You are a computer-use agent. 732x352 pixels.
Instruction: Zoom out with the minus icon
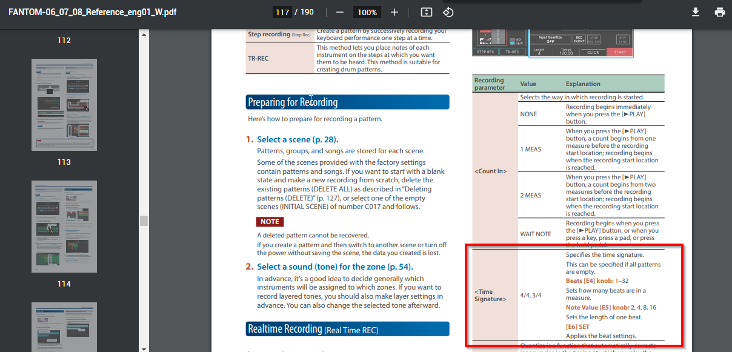[x=340, y=12]
